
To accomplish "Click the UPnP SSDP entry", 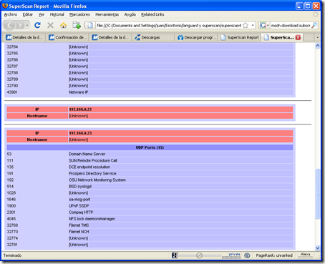I will coord(79,206).
